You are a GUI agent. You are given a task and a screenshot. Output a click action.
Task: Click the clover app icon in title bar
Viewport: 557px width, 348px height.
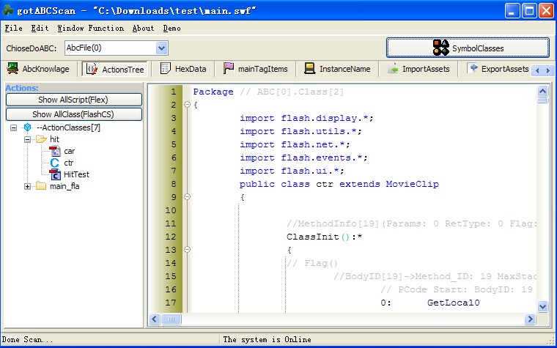coord(8,11)
